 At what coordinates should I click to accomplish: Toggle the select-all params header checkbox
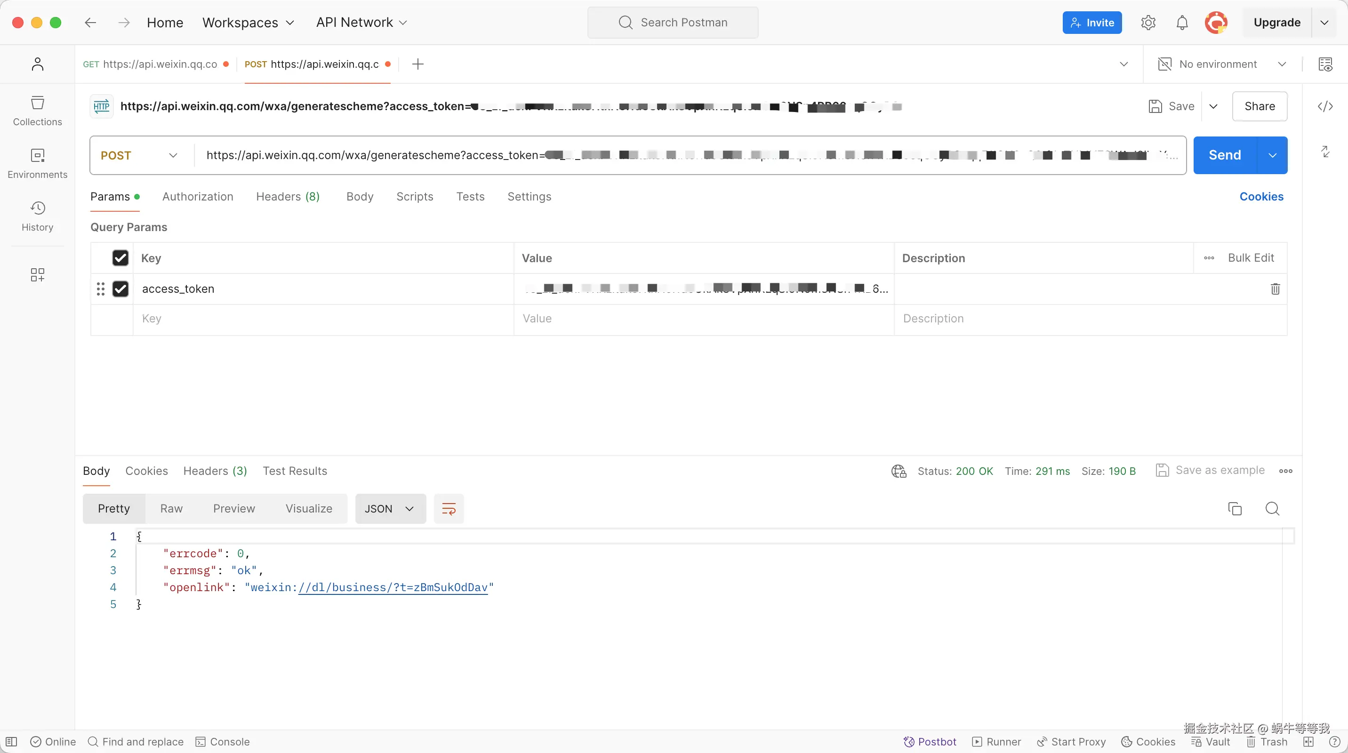tap(120, 258)
